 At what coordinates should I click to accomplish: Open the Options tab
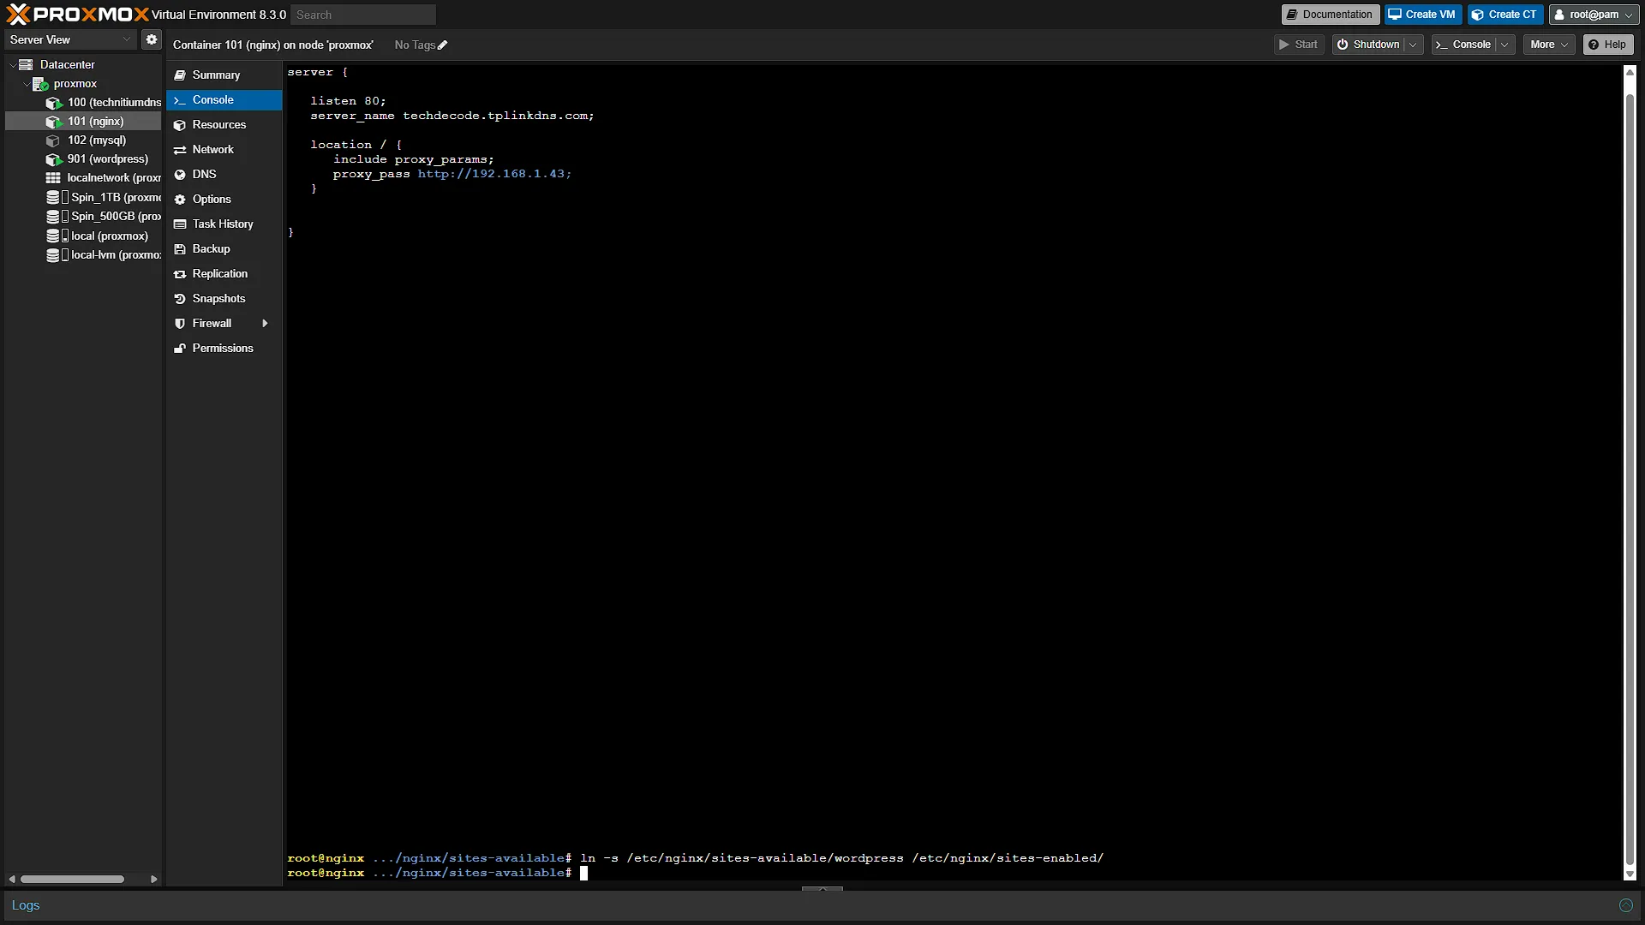[224, 200]
